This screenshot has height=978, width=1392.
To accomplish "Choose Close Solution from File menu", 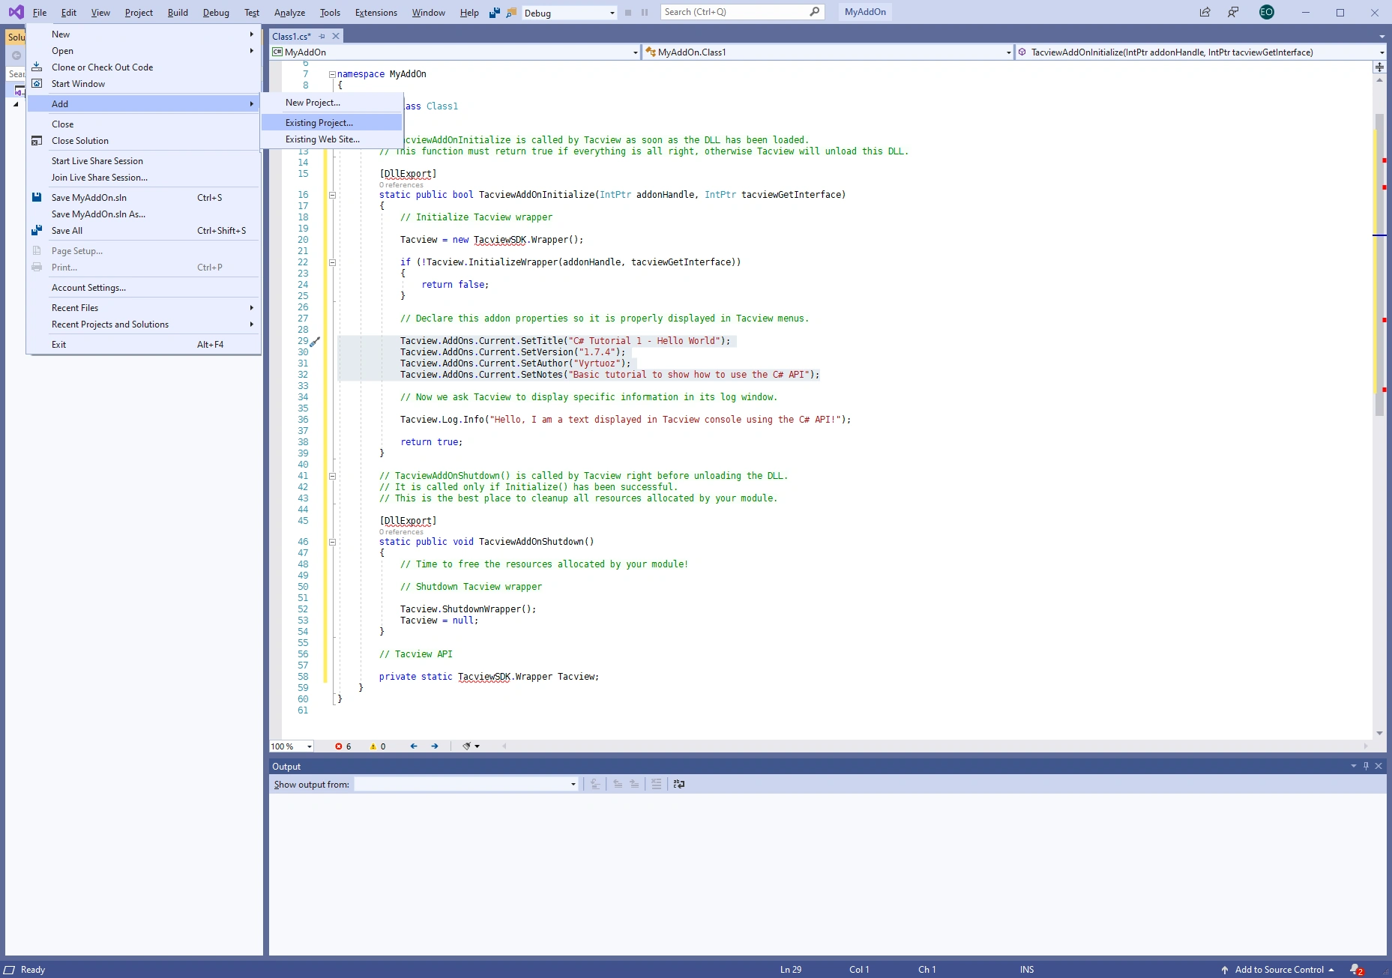I will [x=79, y=141].
